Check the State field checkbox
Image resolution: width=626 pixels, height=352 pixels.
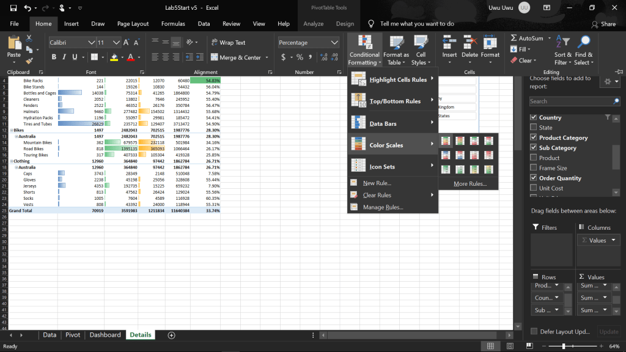pos(534,128)
